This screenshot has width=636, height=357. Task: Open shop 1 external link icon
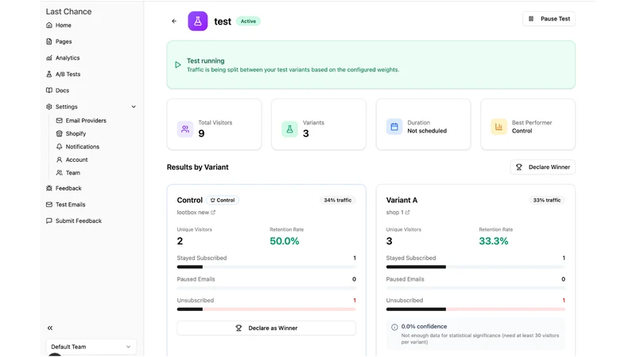tap(407, 212)
